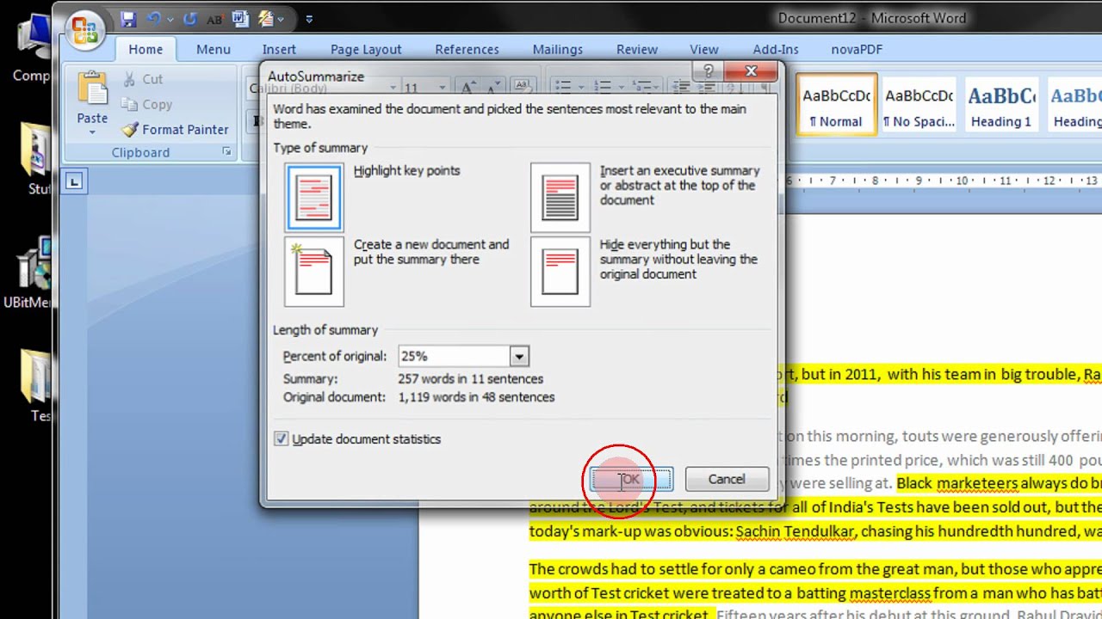Select Highlight key points summary type

(314, 197)
